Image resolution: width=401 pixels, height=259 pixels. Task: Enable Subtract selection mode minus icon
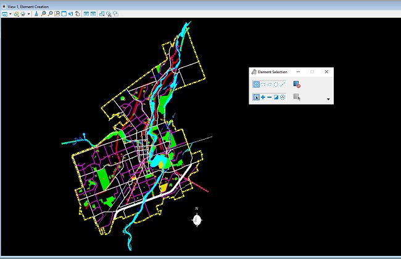click(x=270, y=97)
